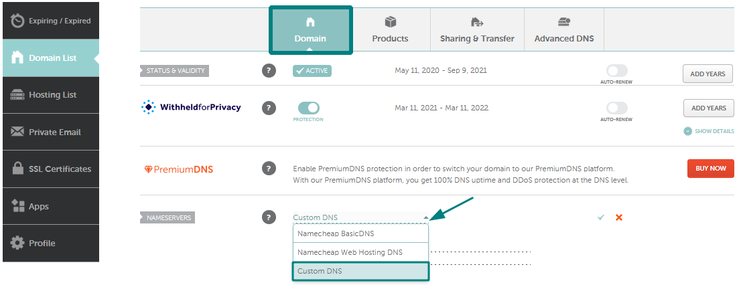Click the WithheldforPrivacy logo

coord(192,108)
